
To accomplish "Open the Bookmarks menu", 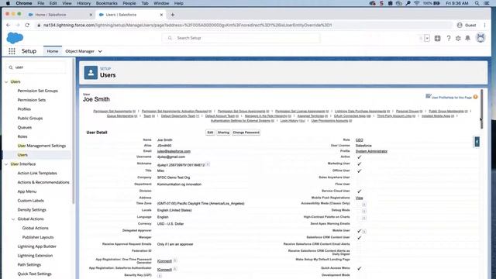I will (x=107, y=3).
